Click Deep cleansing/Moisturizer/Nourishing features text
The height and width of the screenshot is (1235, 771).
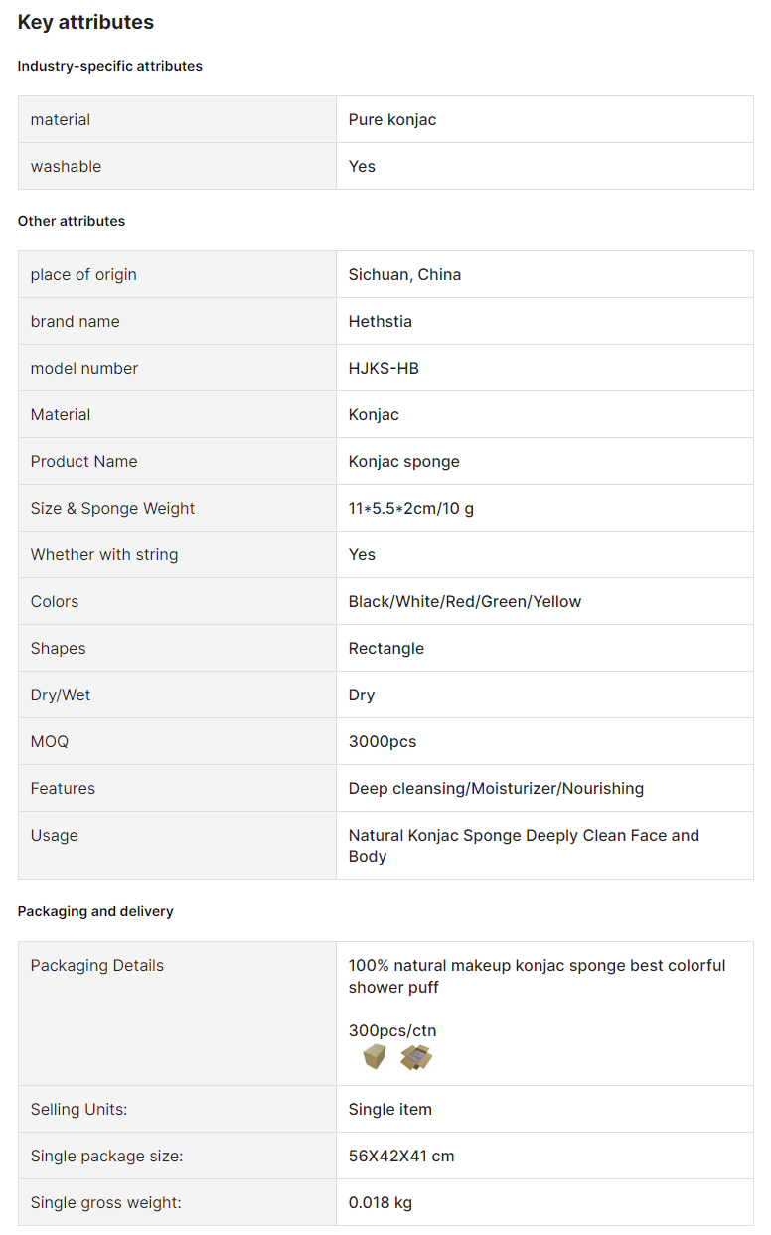coord(496,788)
